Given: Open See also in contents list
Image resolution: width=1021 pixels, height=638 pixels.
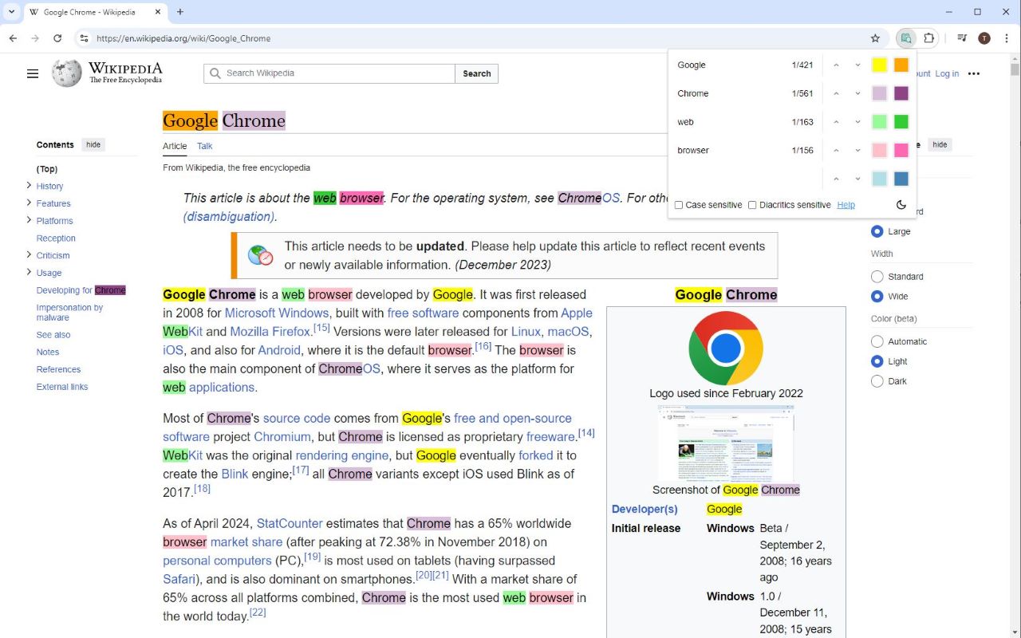Looking at the screenshot, I should (x=53, y=335).
